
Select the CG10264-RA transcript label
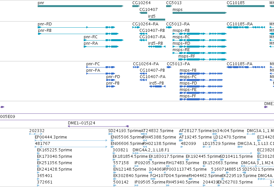click(146, 24)
